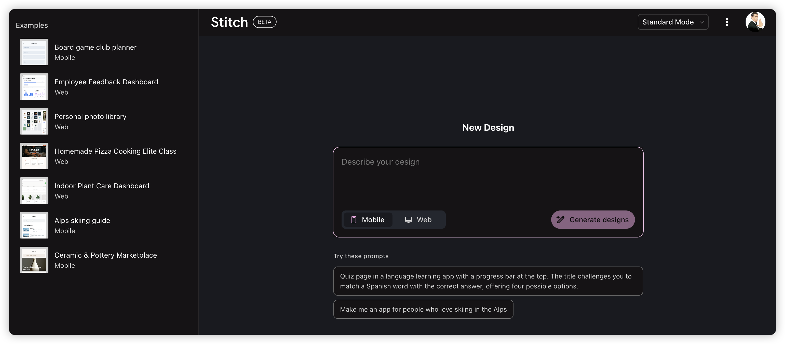This screenshot has width=785, height=344.
Task: Use the language learning quiz prompt suggestion
Action: pyautogui.click(x=488, y=281)
